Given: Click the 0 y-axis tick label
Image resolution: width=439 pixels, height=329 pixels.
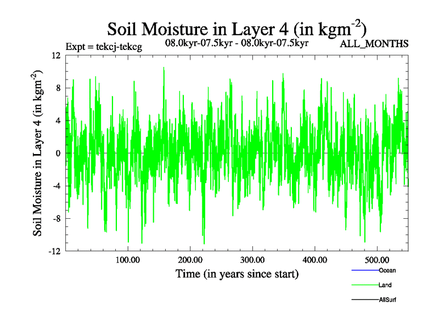Looking at the screenshot, I should pos(57,154).
